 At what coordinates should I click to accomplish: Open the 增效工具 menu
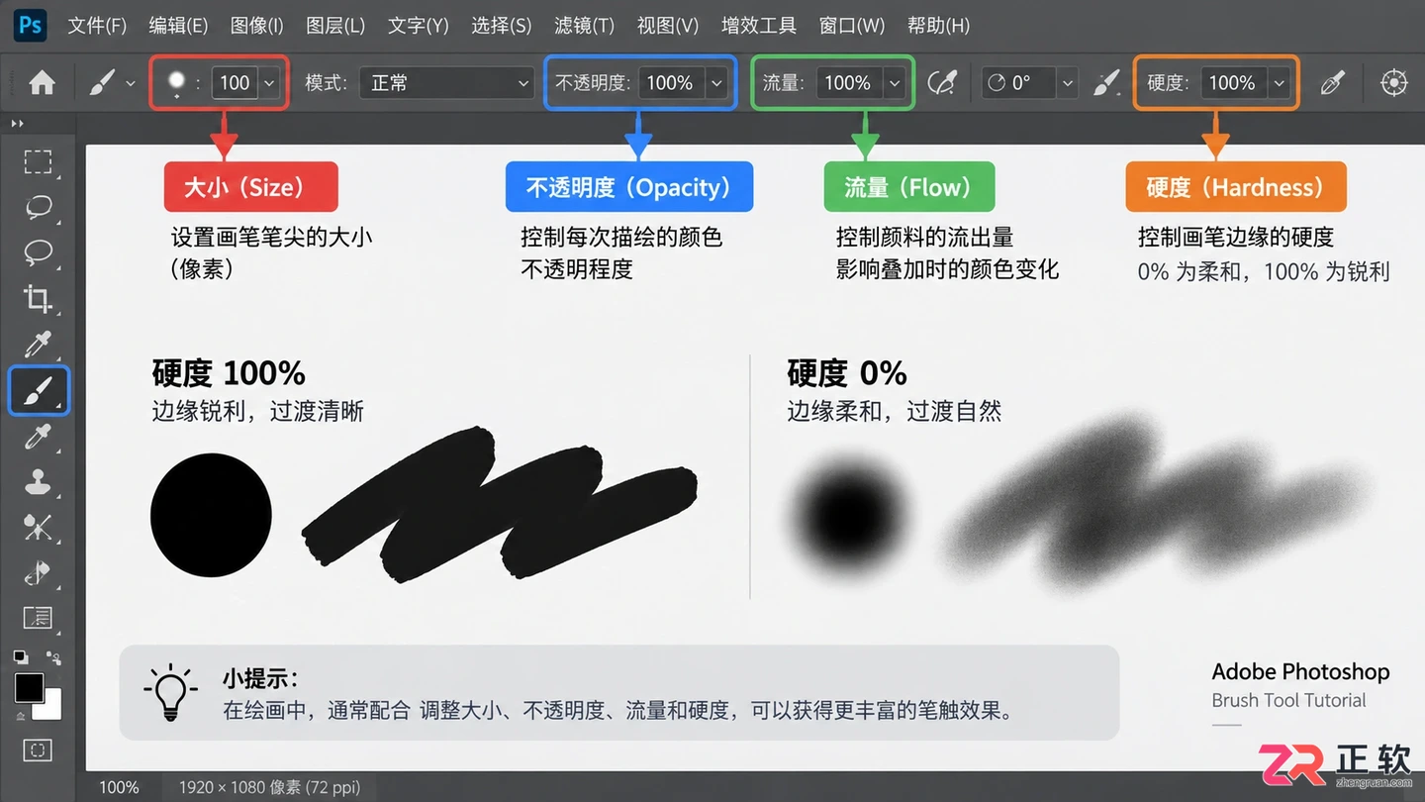[759, 26]
